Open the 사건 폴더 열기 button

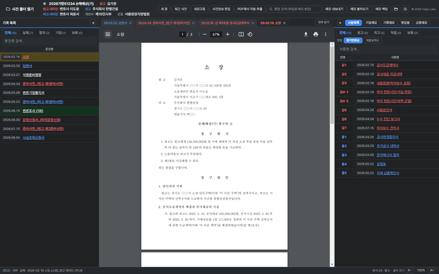[x=20, y=9]
